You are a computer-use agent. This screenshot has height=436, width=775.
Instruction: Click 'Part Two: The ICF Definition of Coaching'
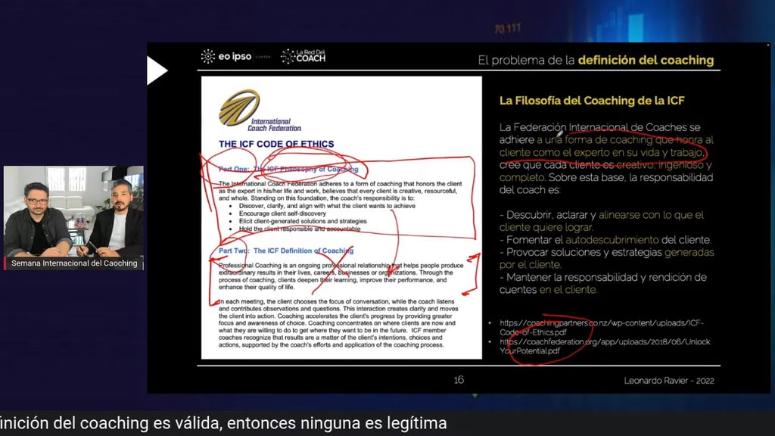point(286,251)
